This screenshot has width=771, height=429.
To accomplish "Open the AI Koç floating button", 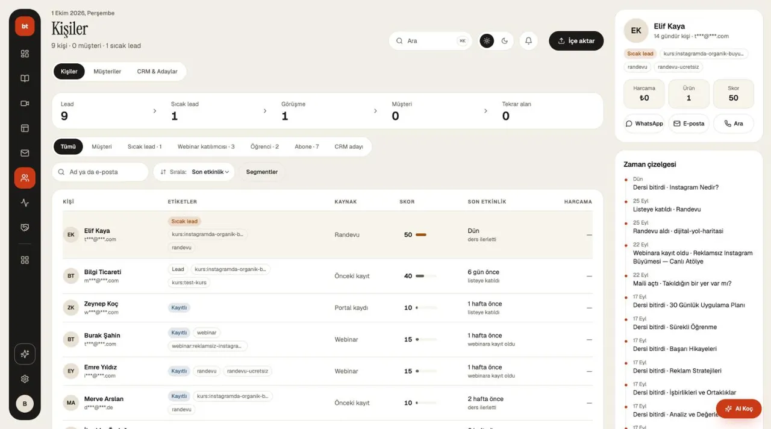I will point(739,409).
